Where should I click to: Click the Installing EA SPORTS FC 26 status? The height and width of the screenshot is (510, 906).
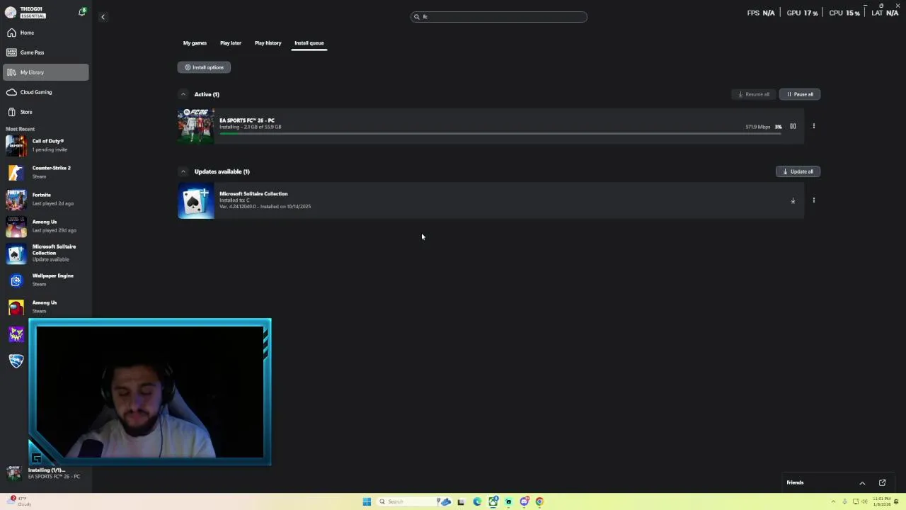point(47,473)
